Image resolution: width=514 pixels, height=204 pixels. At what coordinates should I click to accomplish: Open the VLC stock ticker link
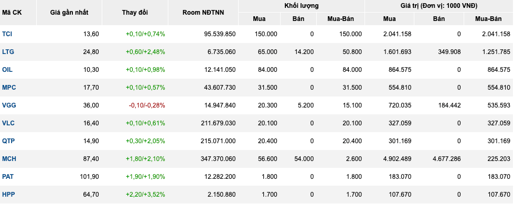(8, 123)
